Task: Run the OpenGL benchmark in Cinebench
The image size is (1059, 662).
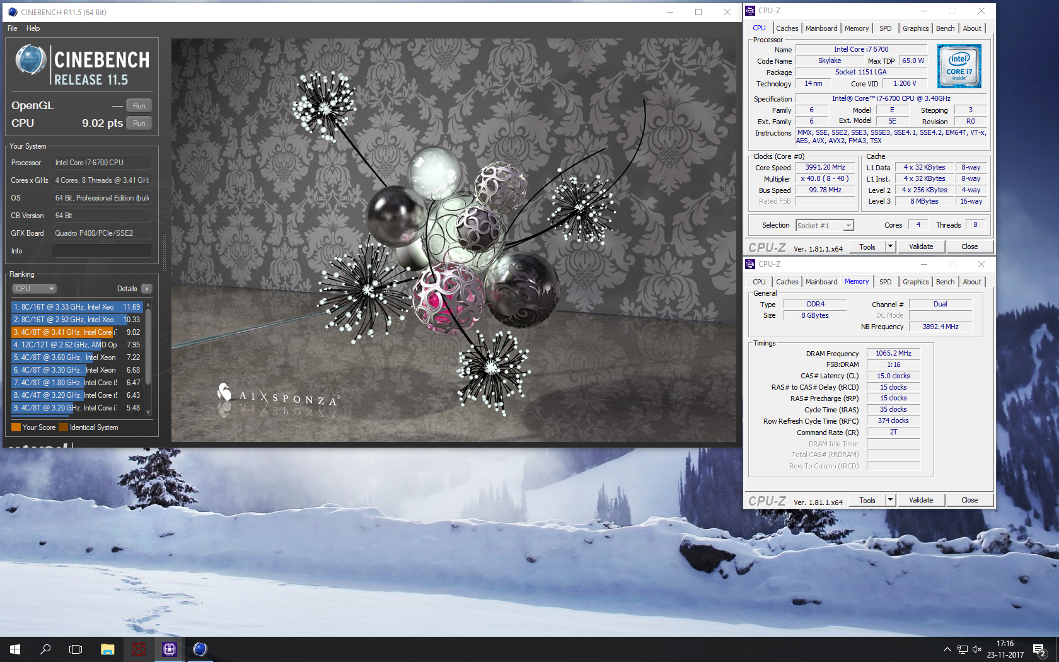Action: tap(139, 106)
